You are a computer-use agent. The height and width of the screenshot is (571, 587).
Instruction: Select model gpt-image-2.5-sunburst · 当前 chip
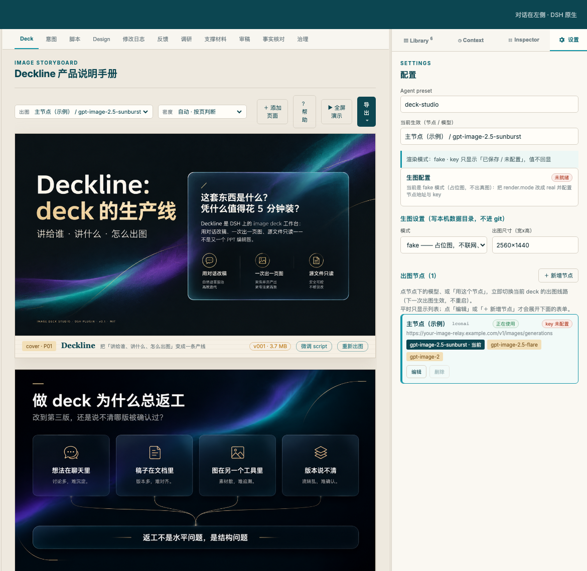click(446, 345)
